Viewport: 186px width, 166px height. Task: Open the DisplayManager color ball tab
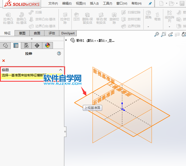pos(48,45)
